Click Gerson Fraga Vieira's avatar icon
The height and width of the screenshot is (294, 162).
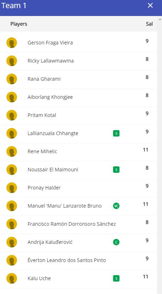[x=12, y=43]
